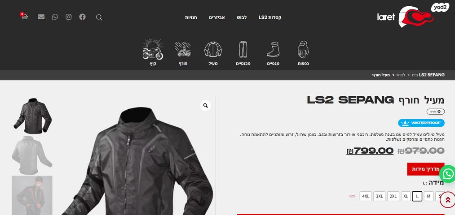Select size M option
The width and height of the screenshot is (455, 215).
[x=428, y=196]
